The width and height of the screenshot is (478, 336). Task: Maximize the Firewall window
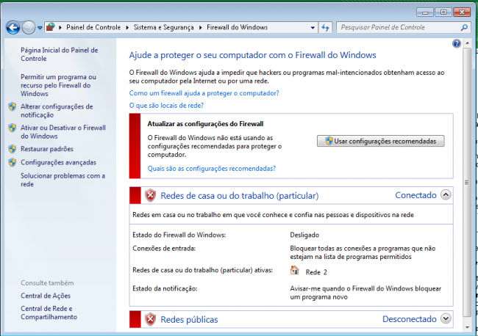point(443,12)
